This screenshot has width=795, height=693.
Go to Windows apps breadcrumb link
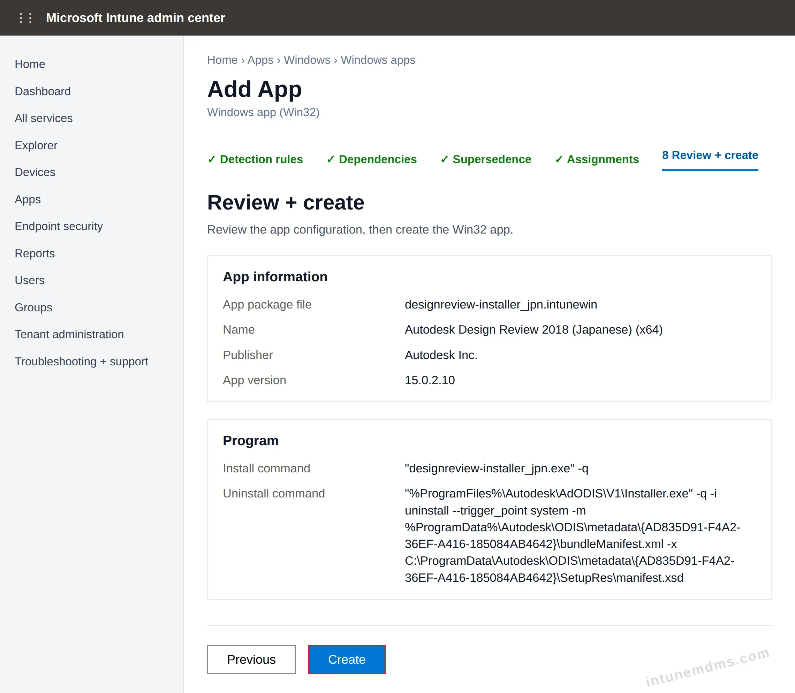378,60
